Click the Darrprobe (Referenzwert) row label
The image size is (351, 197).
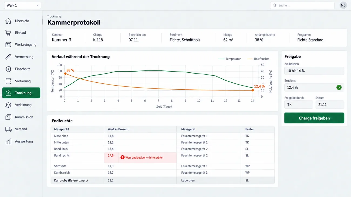point(71,180)
